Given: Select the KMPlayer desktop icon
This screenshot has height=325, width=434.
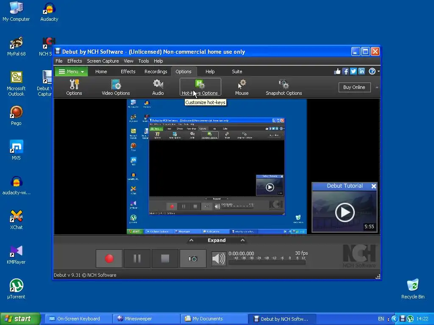Looking at the screenshot, I should click(x=16, y=255).
